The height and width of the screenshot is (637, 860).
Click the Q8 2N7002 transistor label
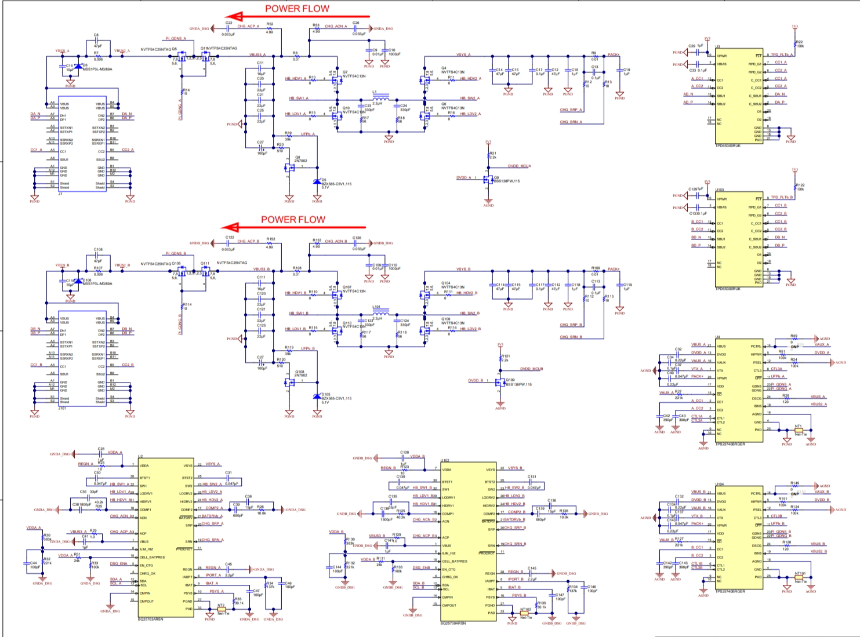click(301, 159)
